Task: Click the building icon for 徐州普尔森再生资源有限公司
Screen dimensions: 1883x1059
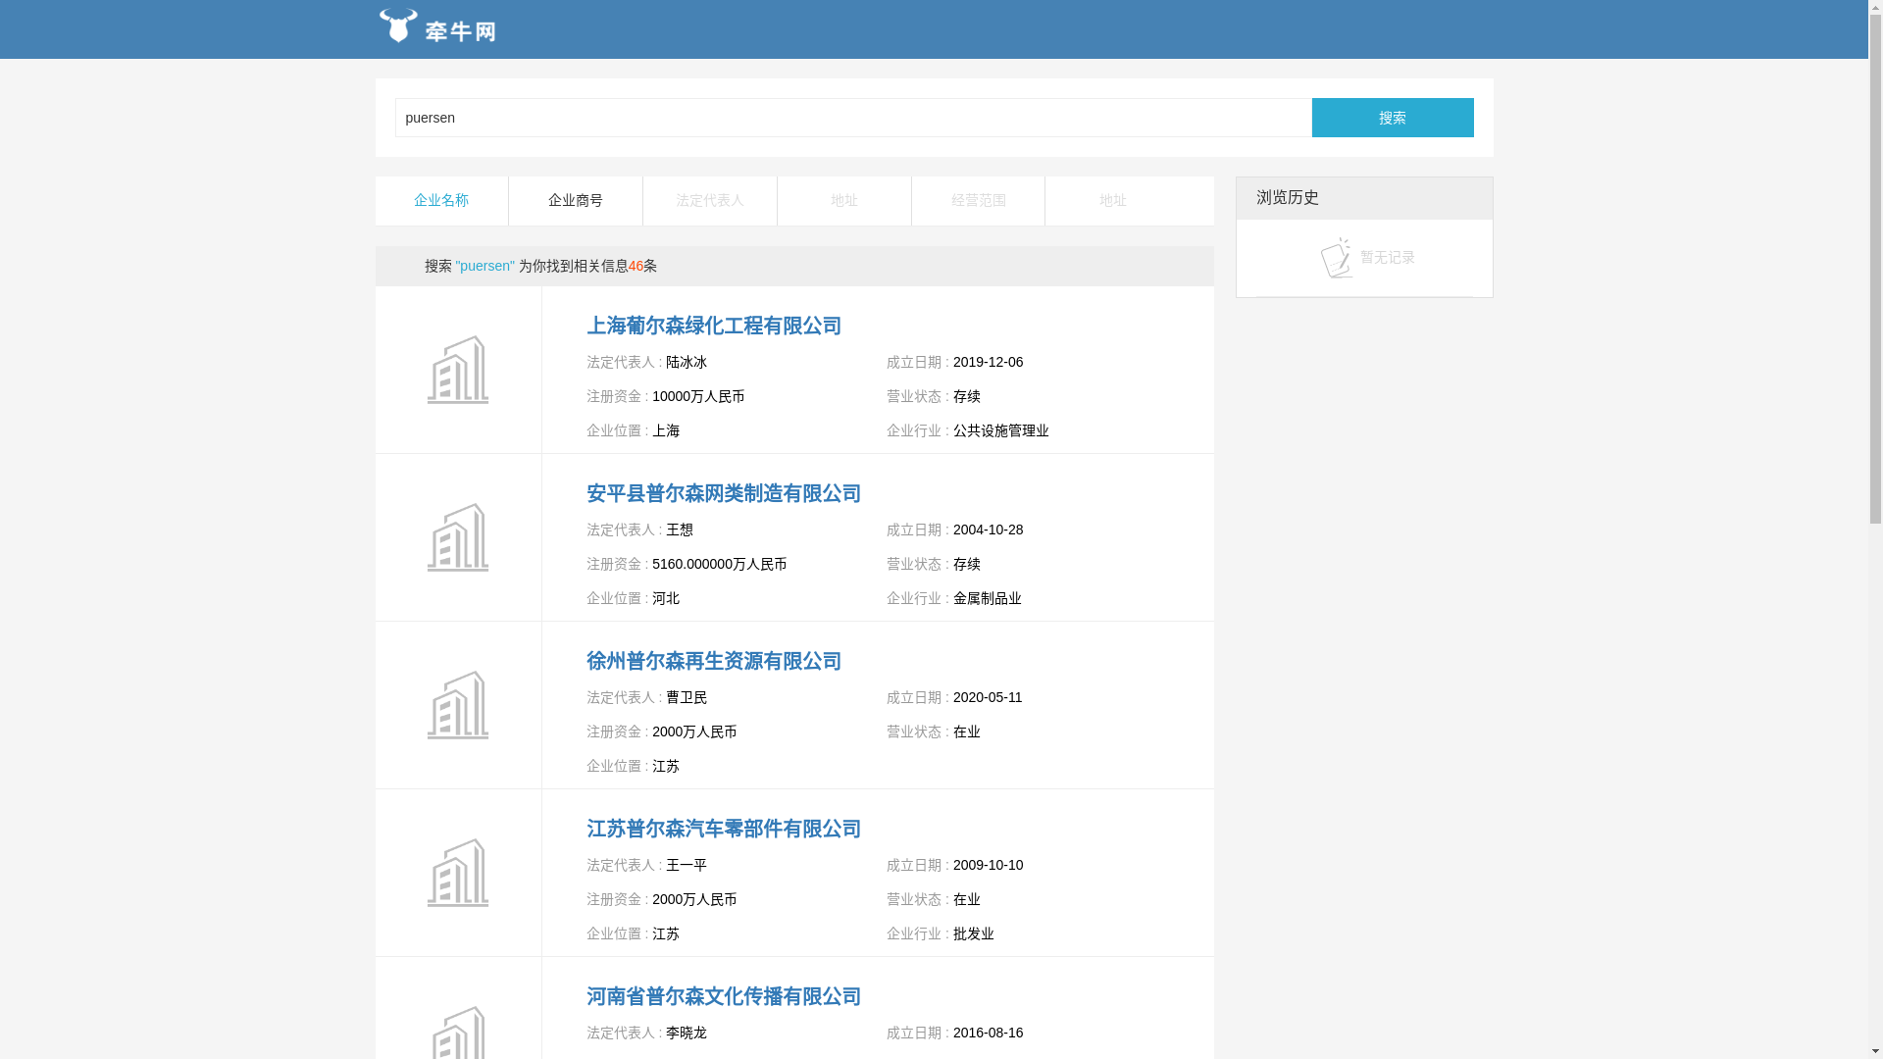Action: 458,705
